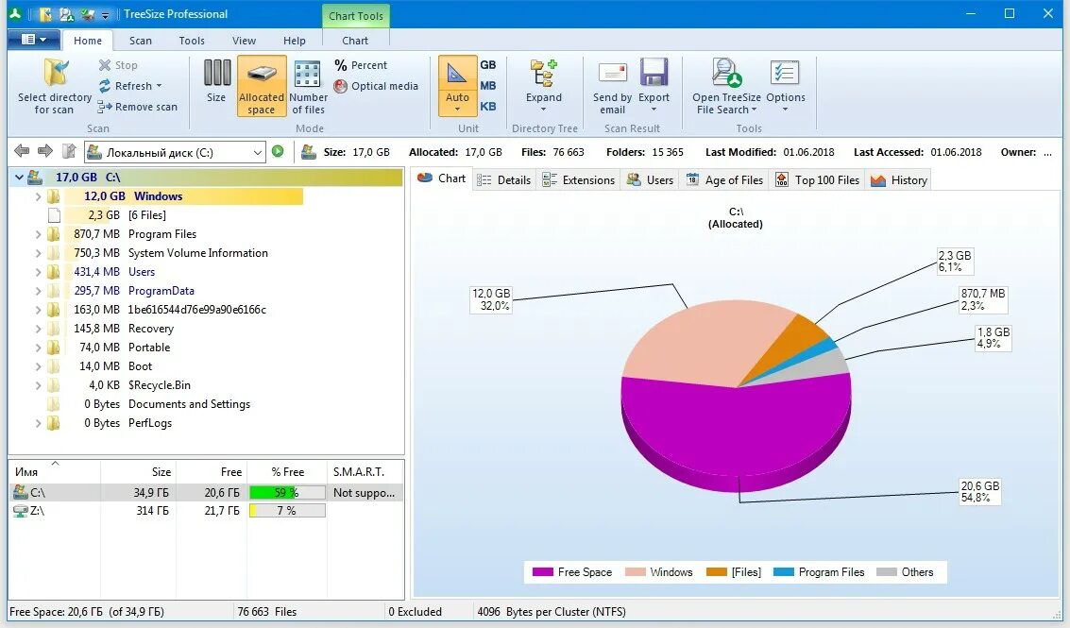Viewport: 1070px width, 628px height.
Task: Sort drives by % Free column
Action: click(287, 471)
